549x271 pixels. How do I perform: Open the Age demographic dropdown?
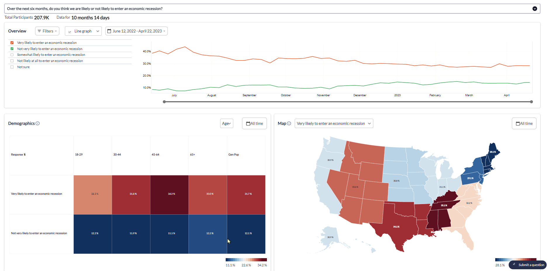click(x=227, y=123)
